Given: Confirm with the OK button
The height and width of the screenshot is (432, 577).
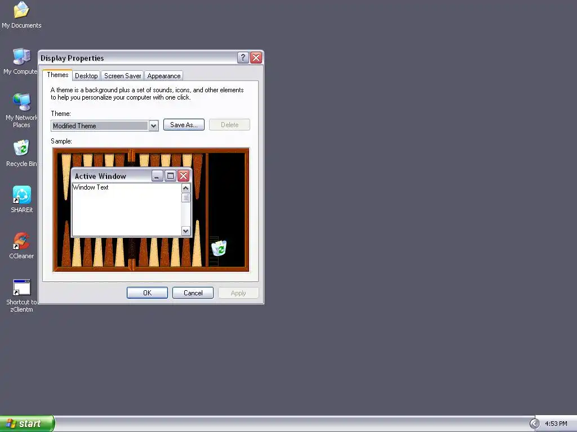Looking at the screenshot, I should pos(147,292).
